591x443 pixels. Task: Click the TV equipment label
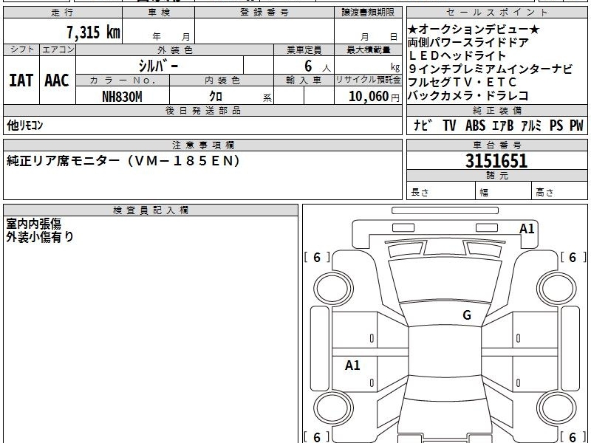click(x=449, y=125)
